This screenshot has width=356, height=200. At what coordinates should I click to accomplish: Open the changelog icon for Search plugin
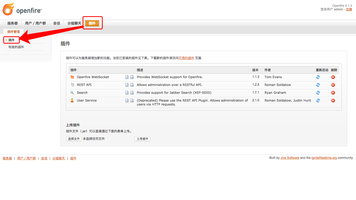click(x=132, y=93)
